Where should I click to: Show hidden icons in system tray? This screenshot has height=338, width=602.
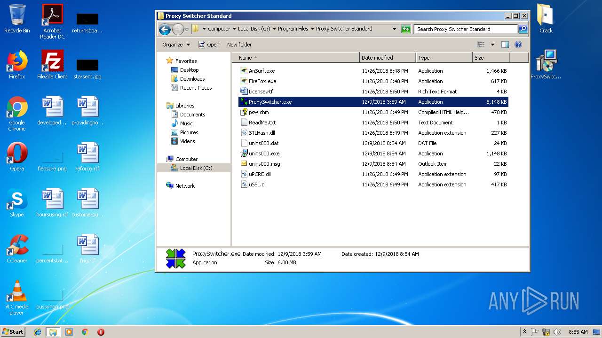click(x=525, y=332)
